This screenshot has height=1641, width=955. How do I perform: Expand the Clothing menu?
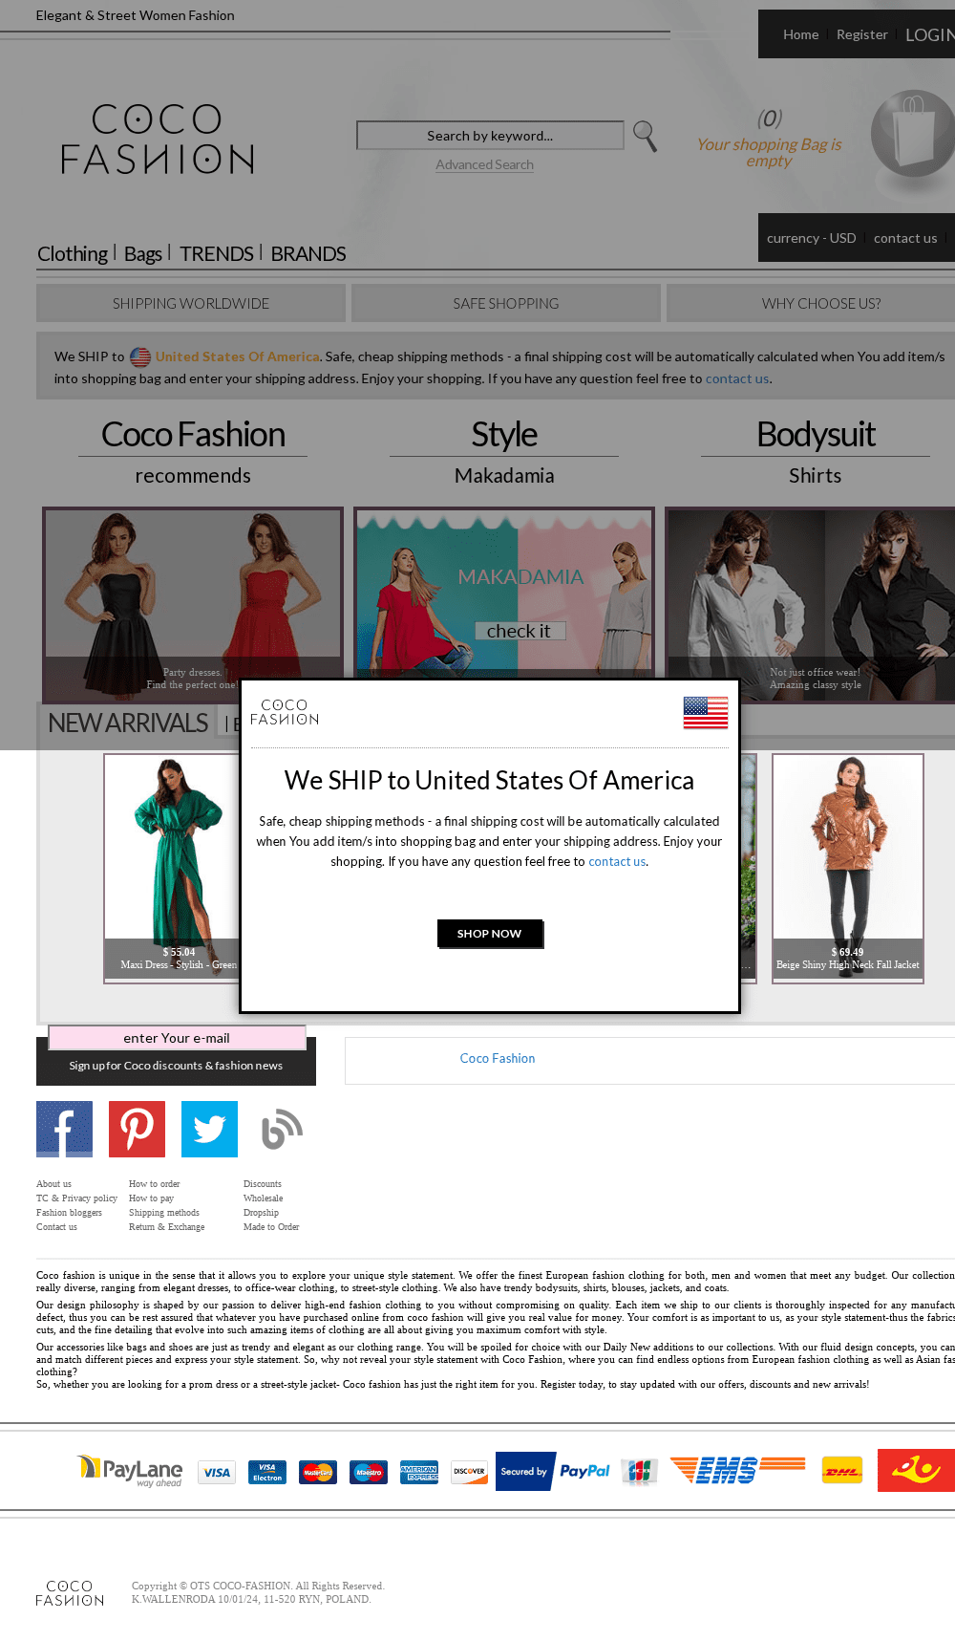tap(73, 253)
